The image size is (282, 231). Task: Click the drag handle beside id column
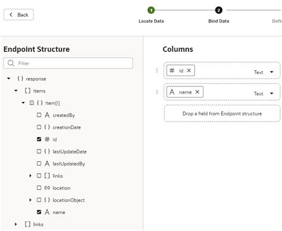[x=157, y=70]
